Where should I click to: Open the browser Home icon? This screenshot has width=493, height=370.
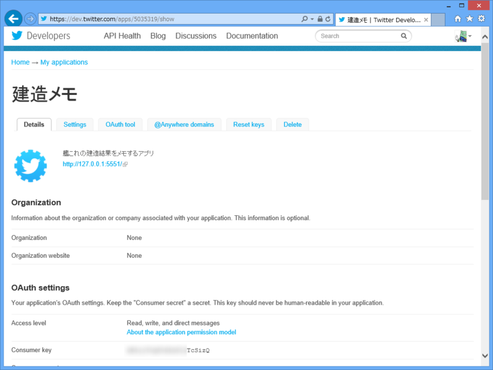coord(458,19)
